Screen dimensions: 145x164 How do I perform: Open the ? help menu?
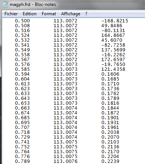[86, 14]
